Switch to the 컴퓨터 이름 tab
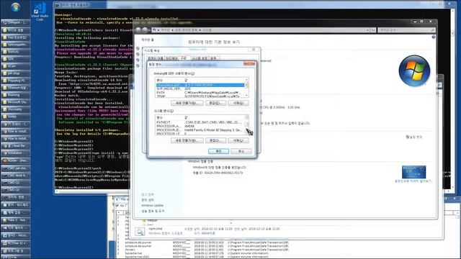461x259 pixels. click(x=156, y=58)
